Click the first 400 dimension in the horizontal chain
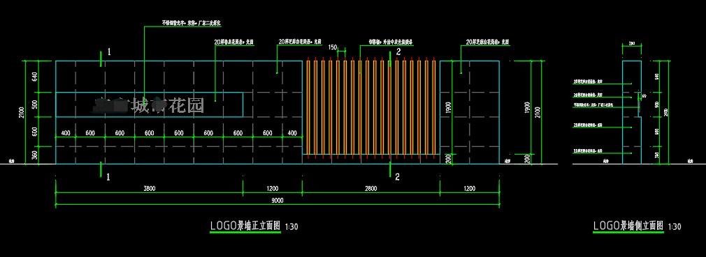 pyautogui.click(x=65, y=133)
